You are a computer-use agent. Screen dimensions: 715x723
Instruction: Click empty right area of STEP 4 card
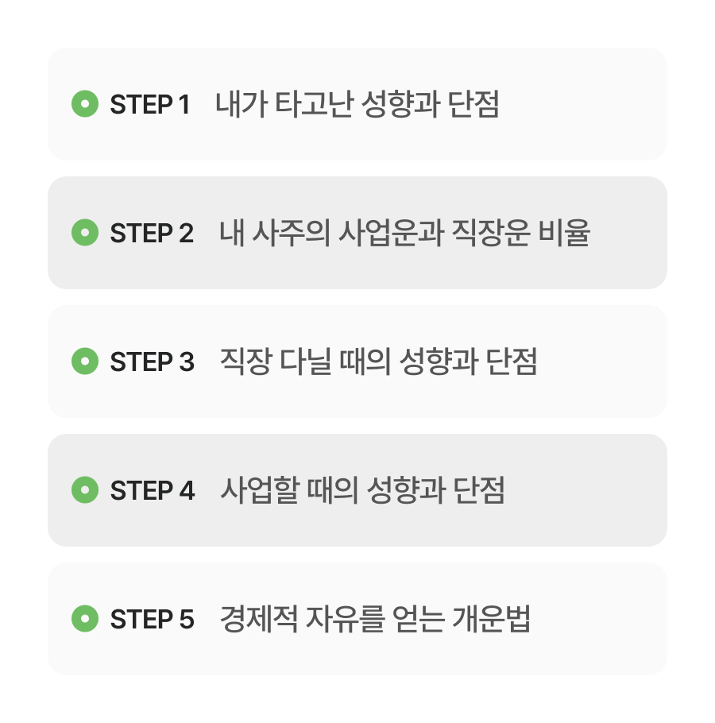586,490
